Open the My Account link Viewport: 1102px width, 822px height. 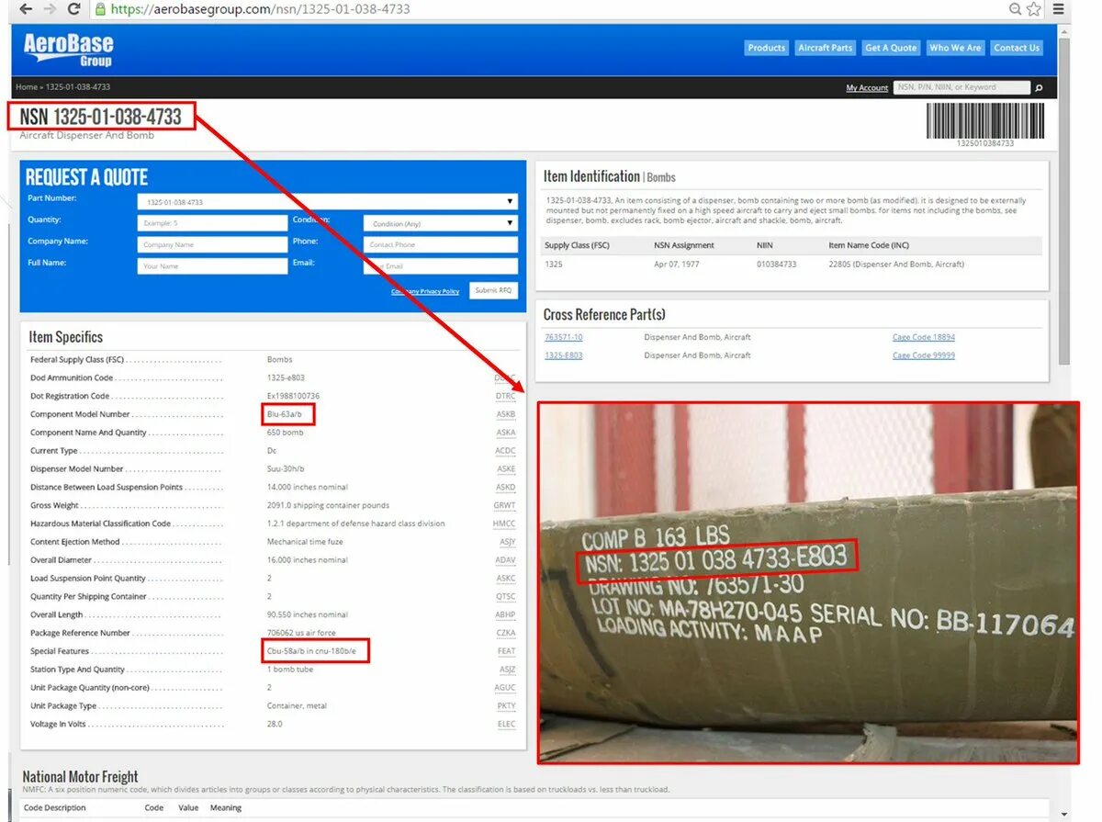tap(867, 88)
